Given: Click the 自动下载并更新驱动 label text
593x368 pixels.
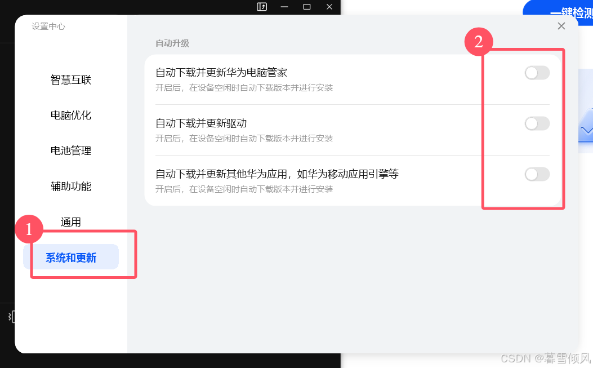Looking at the screenshot, I should click(201, 123).
